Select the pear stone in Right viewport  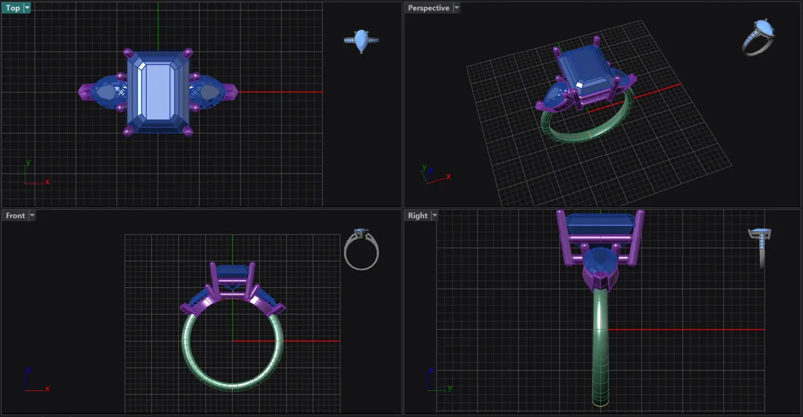[x=600, y=260]
